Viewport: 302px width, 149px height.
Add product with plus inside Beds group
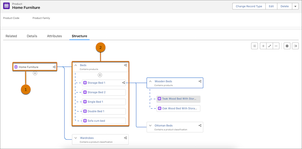(100, 75)
